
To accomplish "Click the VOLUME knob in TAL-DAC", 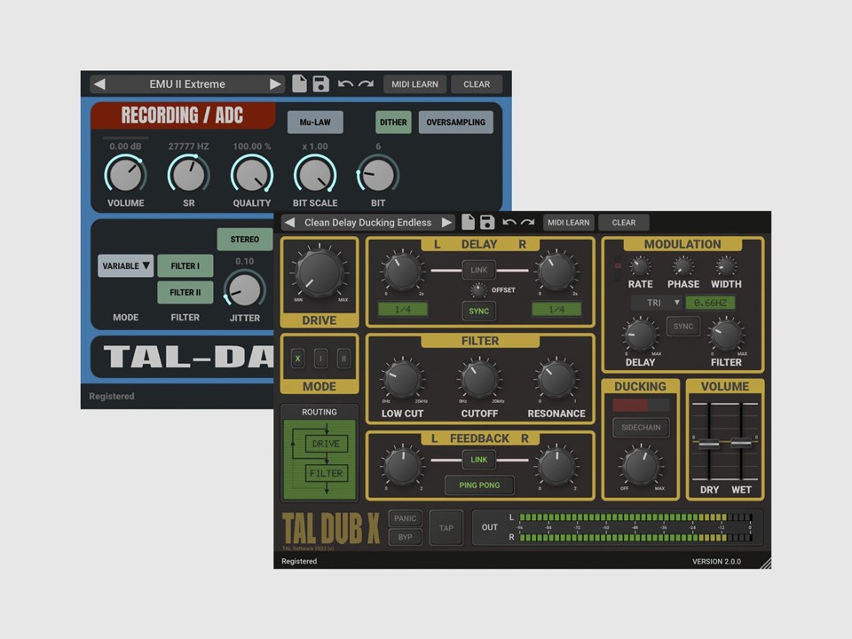I will [x=125, y=175].
